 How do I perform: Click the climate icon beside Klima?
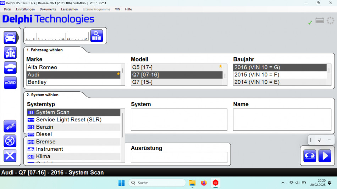pos(31,156)
